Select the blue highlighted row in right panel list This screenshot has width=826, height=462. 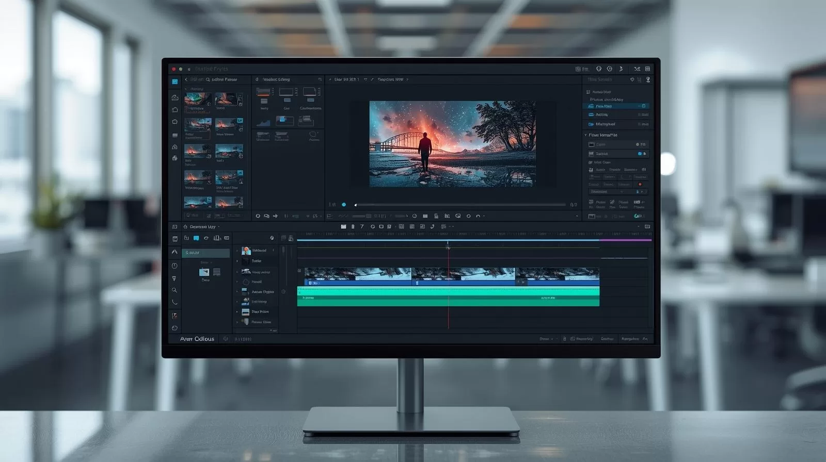[615, 106]
